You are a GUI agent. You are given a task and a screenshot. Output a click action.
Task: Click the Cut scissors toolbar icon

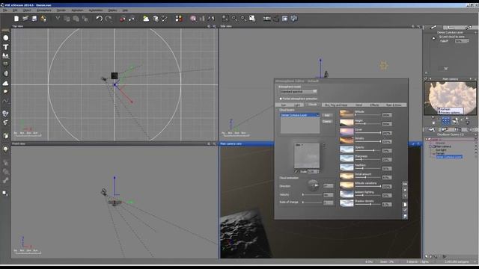pos(58,19)
